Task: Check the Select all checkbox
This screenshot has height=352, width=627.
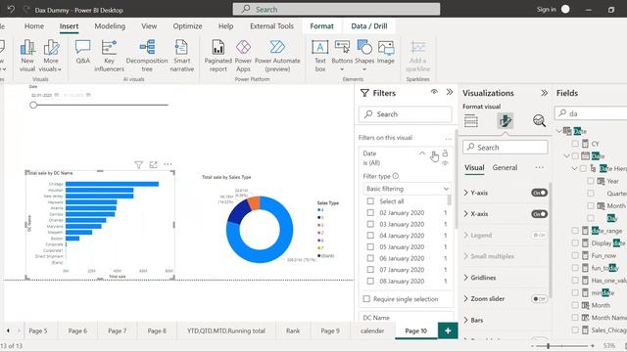Action: point(370,201)
